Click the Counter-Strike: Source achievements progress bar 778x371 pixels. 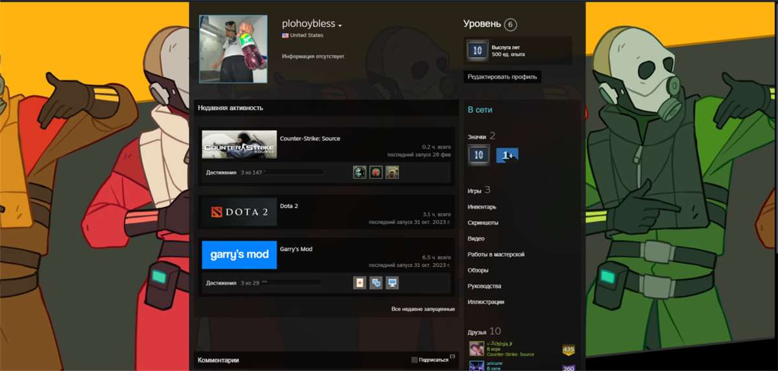[x=294, y=172]
